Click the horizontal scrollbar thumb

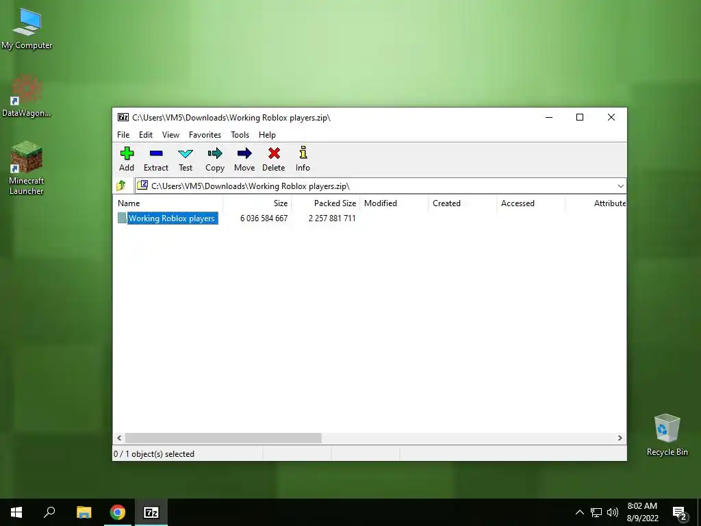click(x=223, y=438)
